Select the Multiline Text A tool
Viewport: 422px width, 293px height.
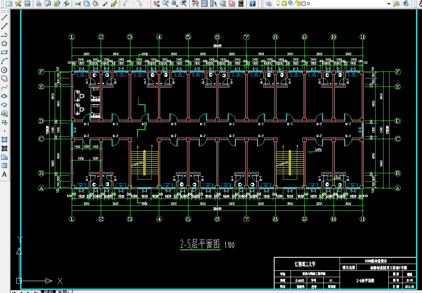4,174
